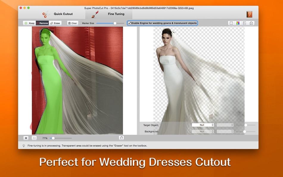The height and width of the screenshot is (177, 283).
Task: Set preview to transparent checkerboard background
Action: point(231,23)
